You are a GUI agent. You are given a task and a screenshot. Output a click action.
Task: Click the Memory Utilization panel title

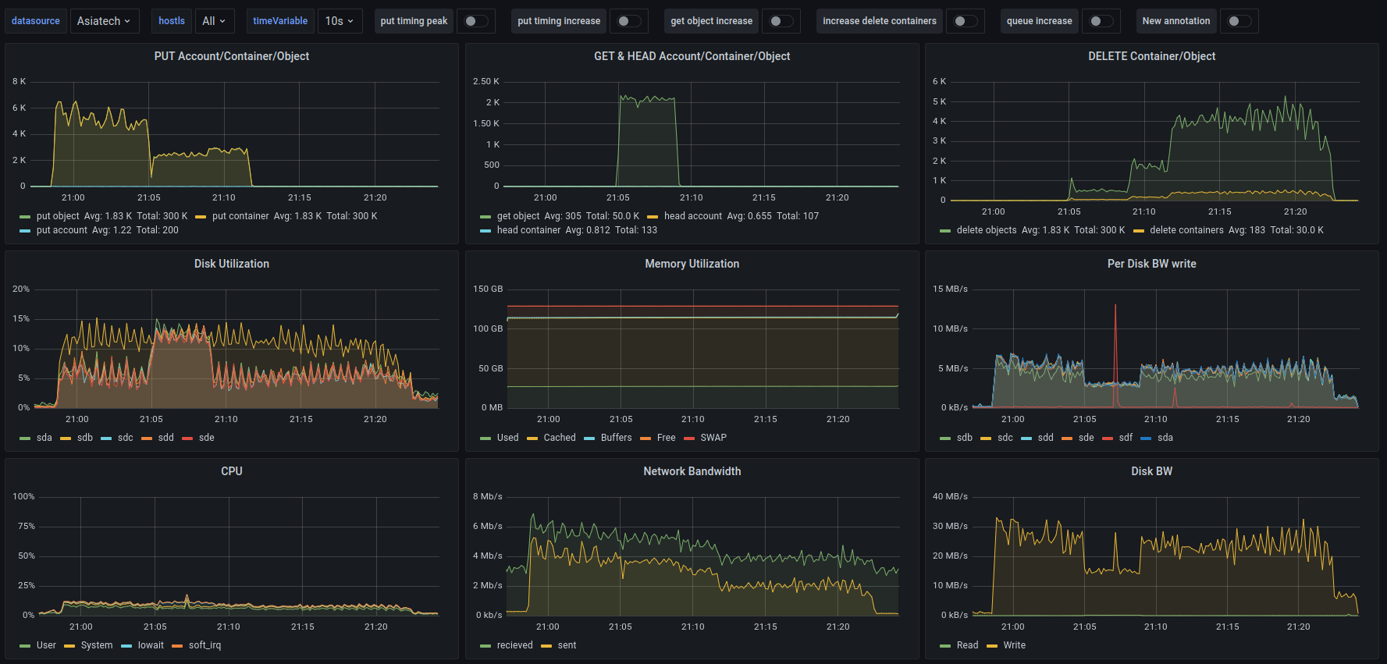click(x=692, y=264)
